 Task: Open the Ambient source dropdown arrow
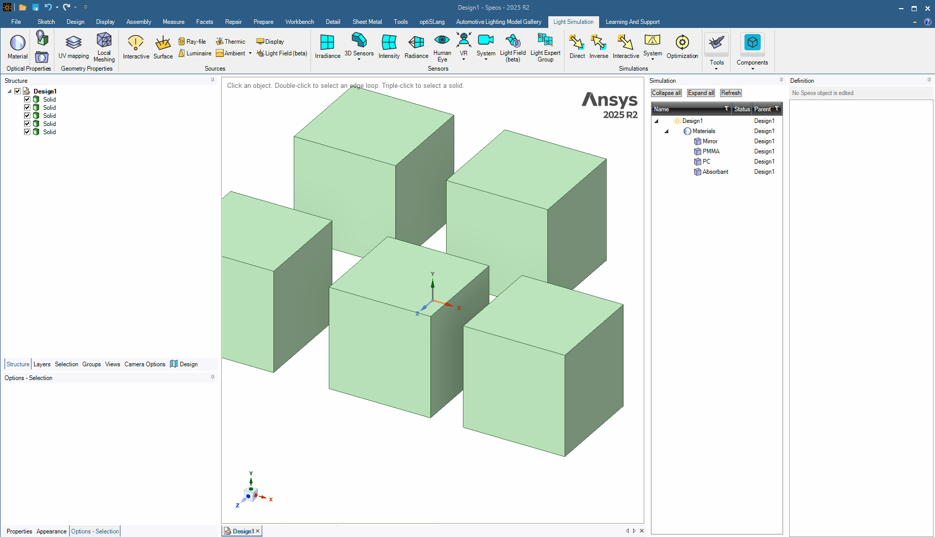(x=250, y=53)
